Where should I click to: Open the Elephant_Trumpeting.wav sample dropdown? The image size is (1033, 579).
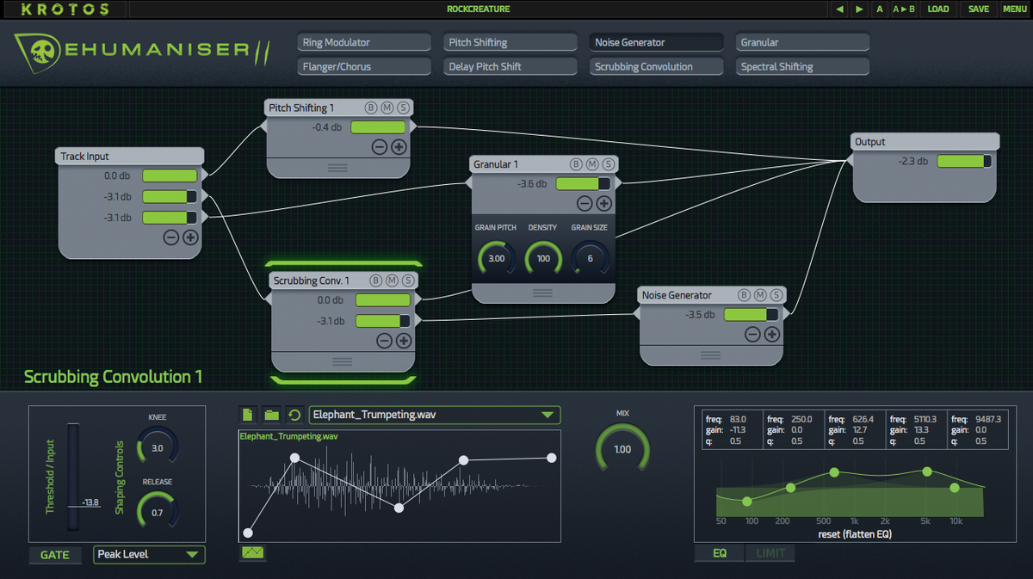point(434,415)
